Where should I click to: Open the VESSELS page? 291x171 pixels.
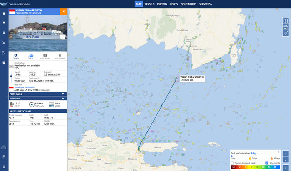point(149,4)
